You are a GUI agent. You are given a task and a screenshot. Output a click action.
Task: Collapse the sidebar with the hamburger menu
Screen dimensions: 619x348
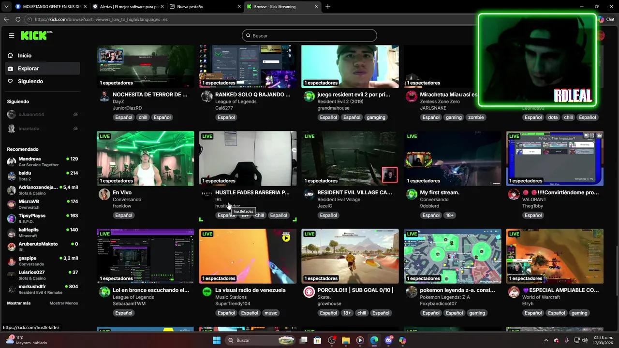[12, 35]
